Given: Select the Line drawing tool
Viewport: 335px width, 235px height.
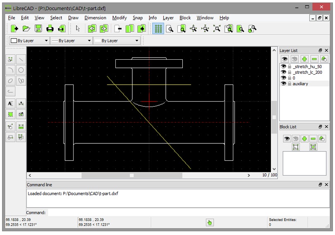Looking at the screenshot, I should click(21, 59).
